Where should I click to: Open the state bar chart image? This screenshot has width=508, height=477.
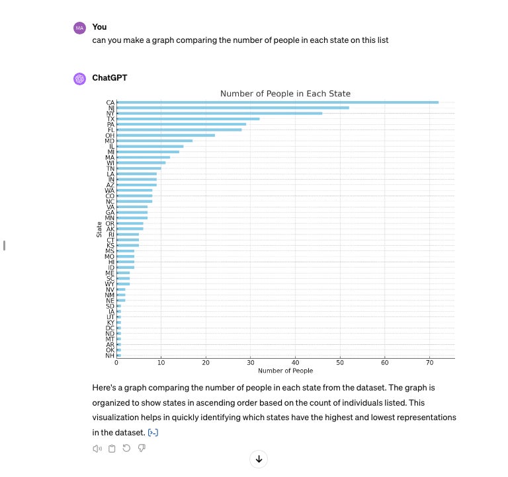(275, 231)
